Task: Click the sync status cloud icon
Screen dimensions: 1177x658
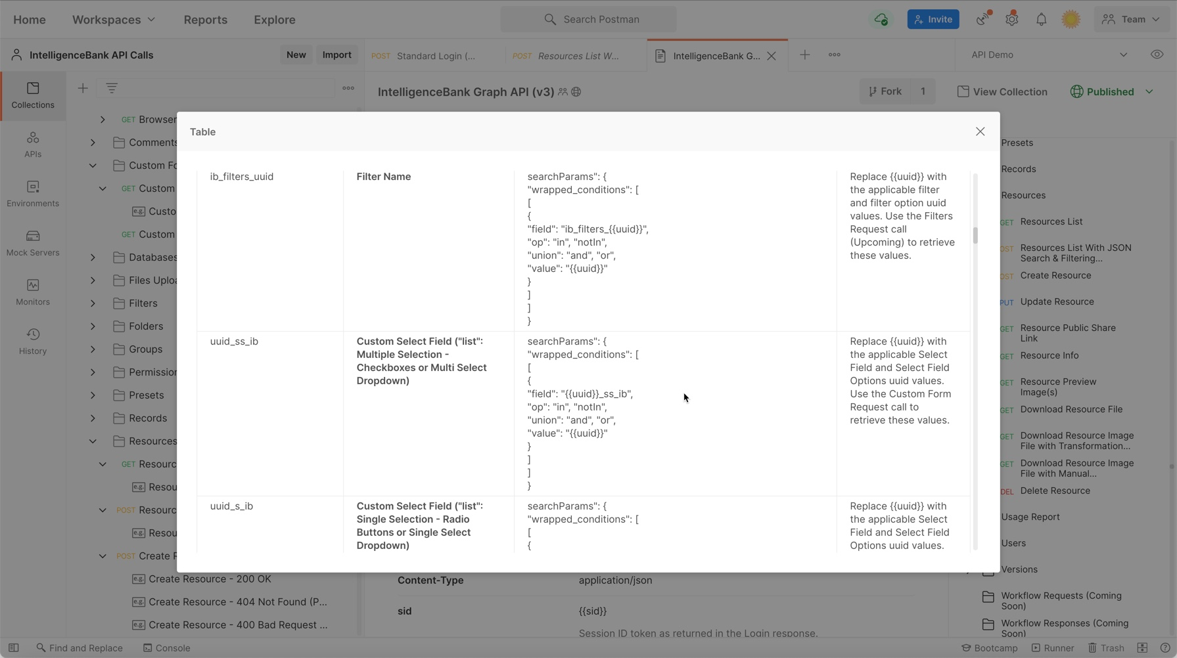Action: pos(881,20)
